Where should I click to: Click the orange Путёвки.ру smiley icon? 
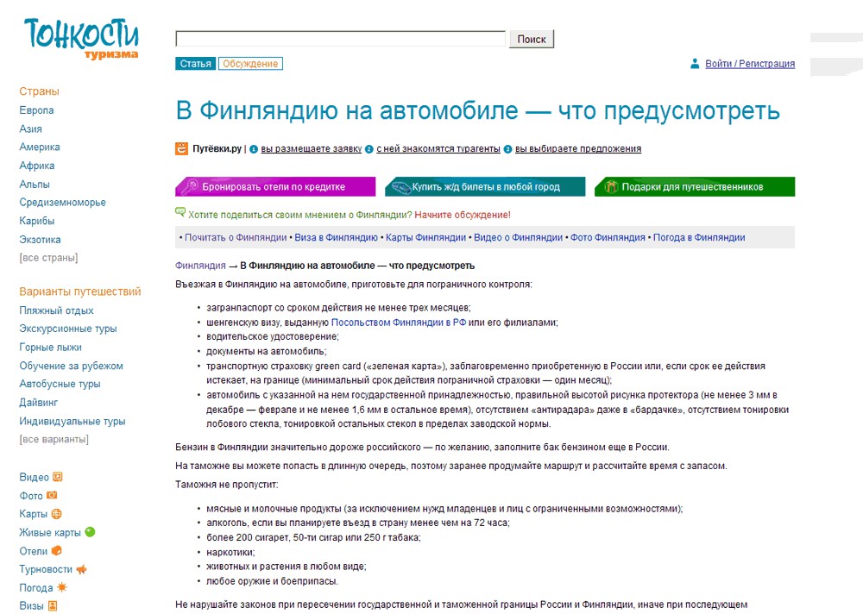coord(181,148)
